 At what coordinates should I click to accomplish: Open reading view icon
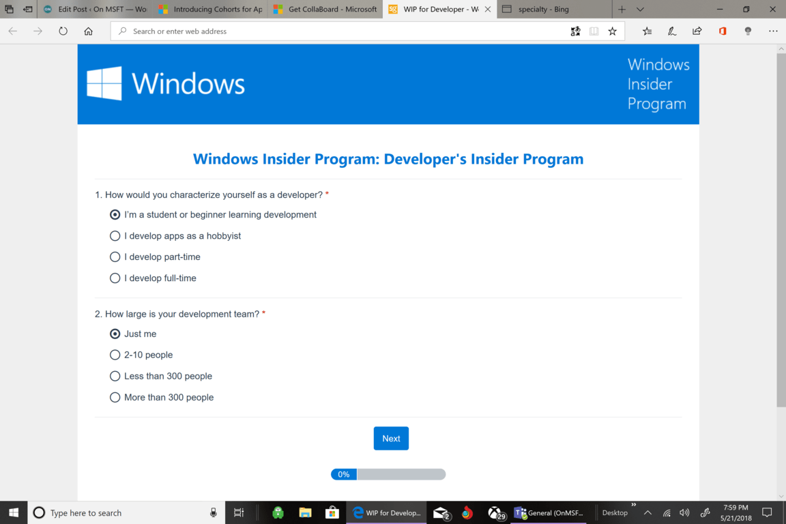[x=594, y=31]
